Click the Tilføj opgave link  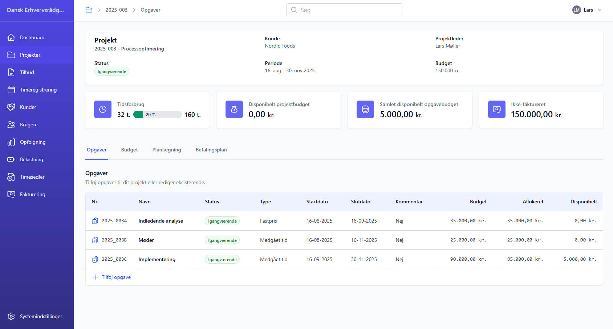(x=116, y=277)
